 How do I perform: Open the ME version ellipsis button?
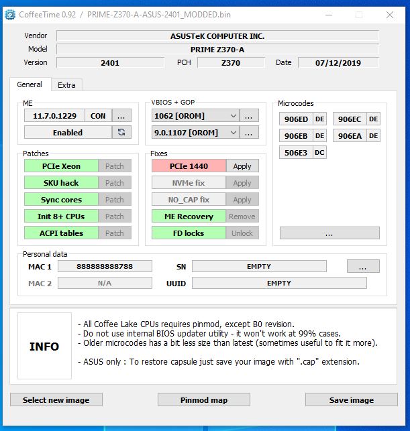121,116
